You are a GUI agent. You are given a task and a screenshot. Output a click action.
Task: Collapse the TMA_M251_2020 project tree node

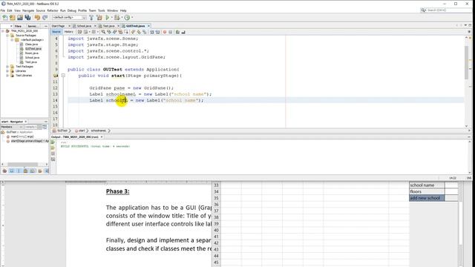click(3, 31)
